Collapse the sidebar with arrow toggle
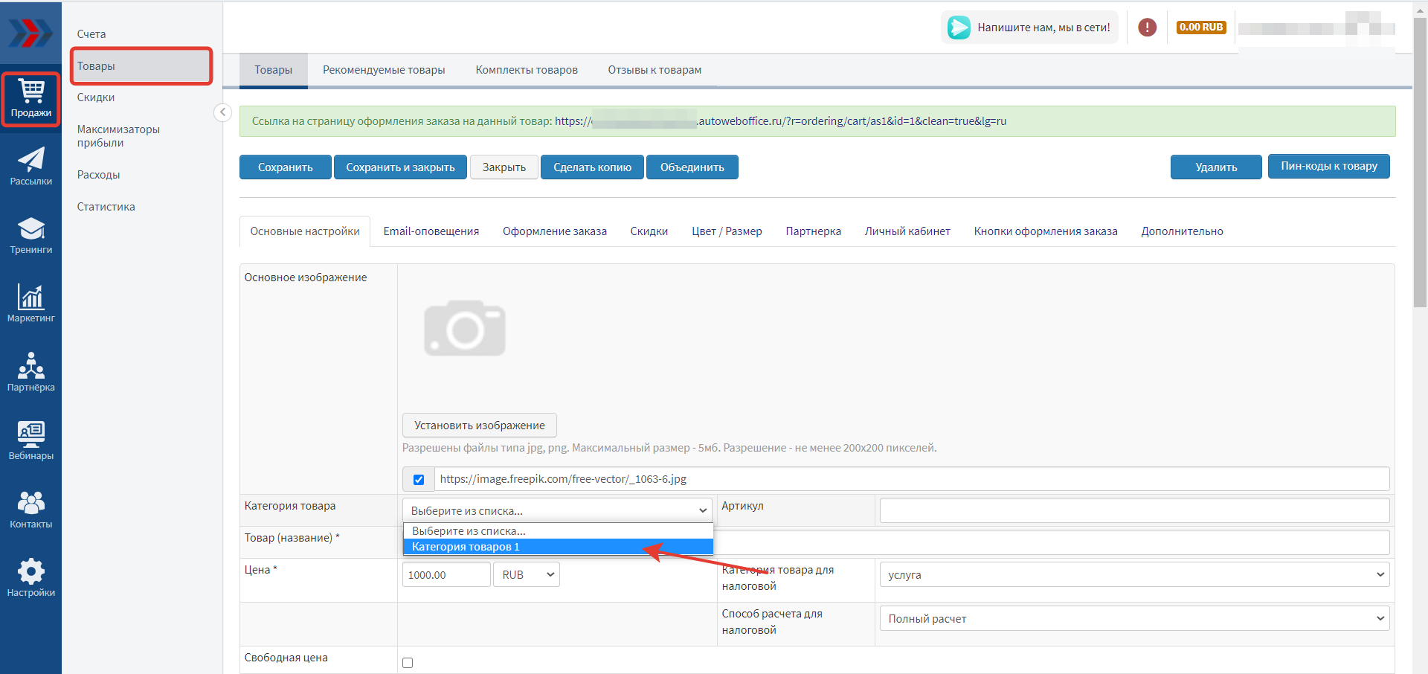 [222, 112]
